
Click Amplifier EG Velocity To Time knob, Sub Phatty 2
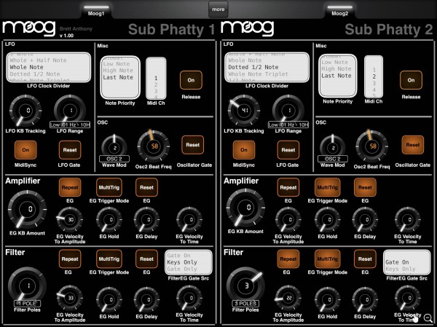point(408,220)
